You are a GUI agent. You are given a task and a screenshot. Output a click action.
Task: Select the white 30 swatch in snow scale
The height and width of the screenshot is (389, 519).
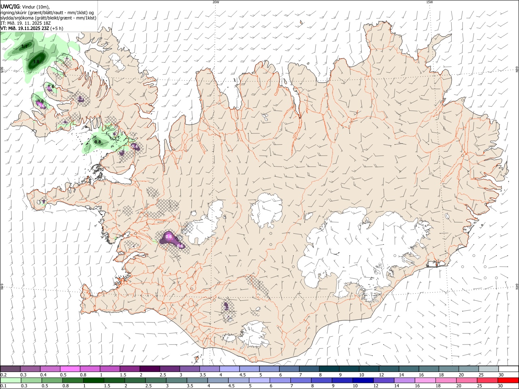click(x=508, y=369)
